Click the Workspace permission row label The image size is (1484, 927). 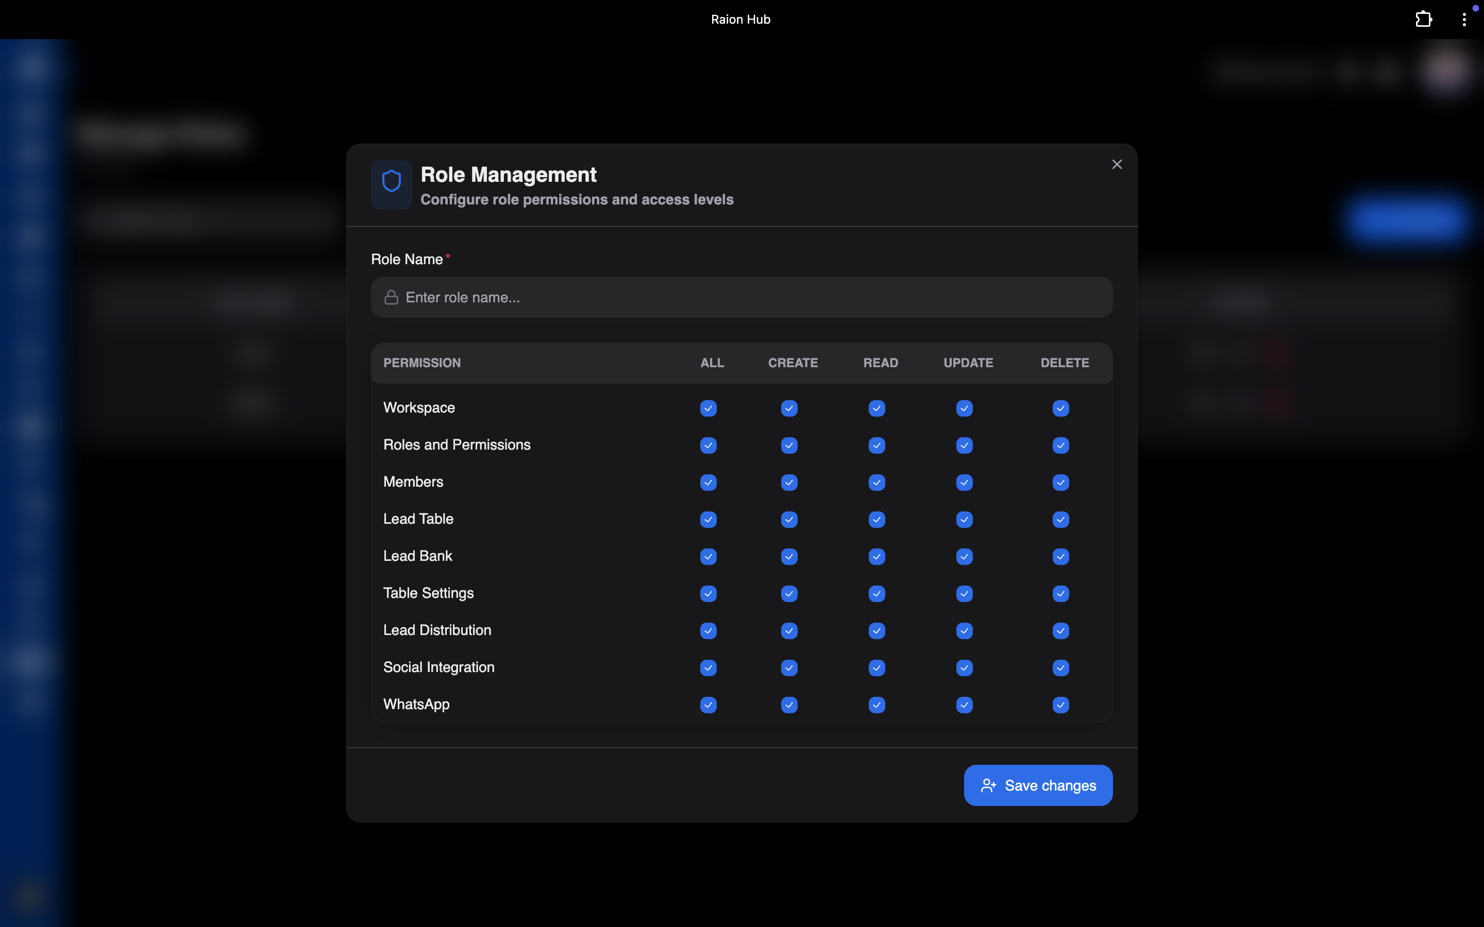[419, 408]
